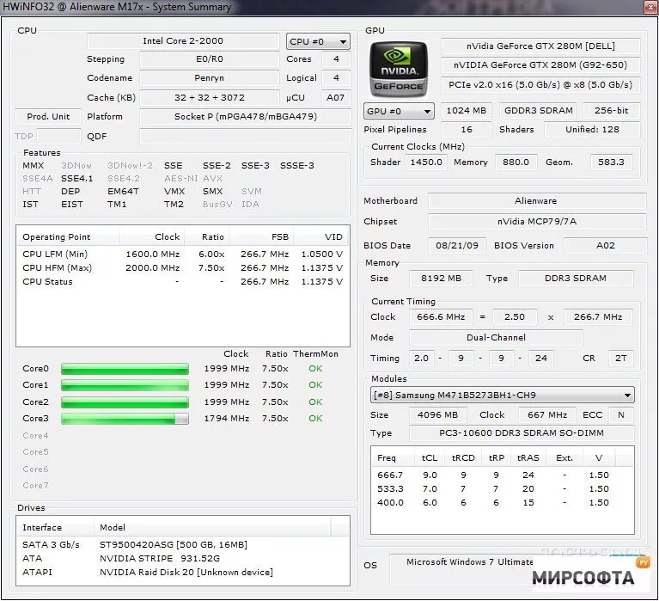Viewport: 659px width, 601px height.
Task: Select the NVIDIA Raid Disk 20 row
Action: click(x=183, y=573)
